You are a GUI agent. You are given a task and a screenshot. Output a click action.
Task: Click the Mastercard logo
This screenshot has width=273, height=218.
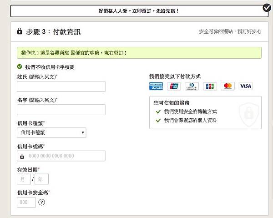228,86
